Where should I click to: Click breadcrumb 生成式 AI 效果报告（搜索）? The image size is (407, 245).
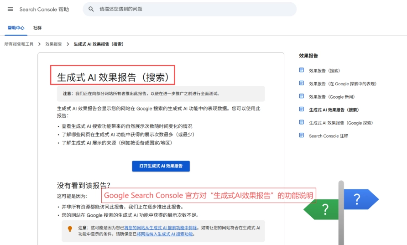click(x=99, y=44)
